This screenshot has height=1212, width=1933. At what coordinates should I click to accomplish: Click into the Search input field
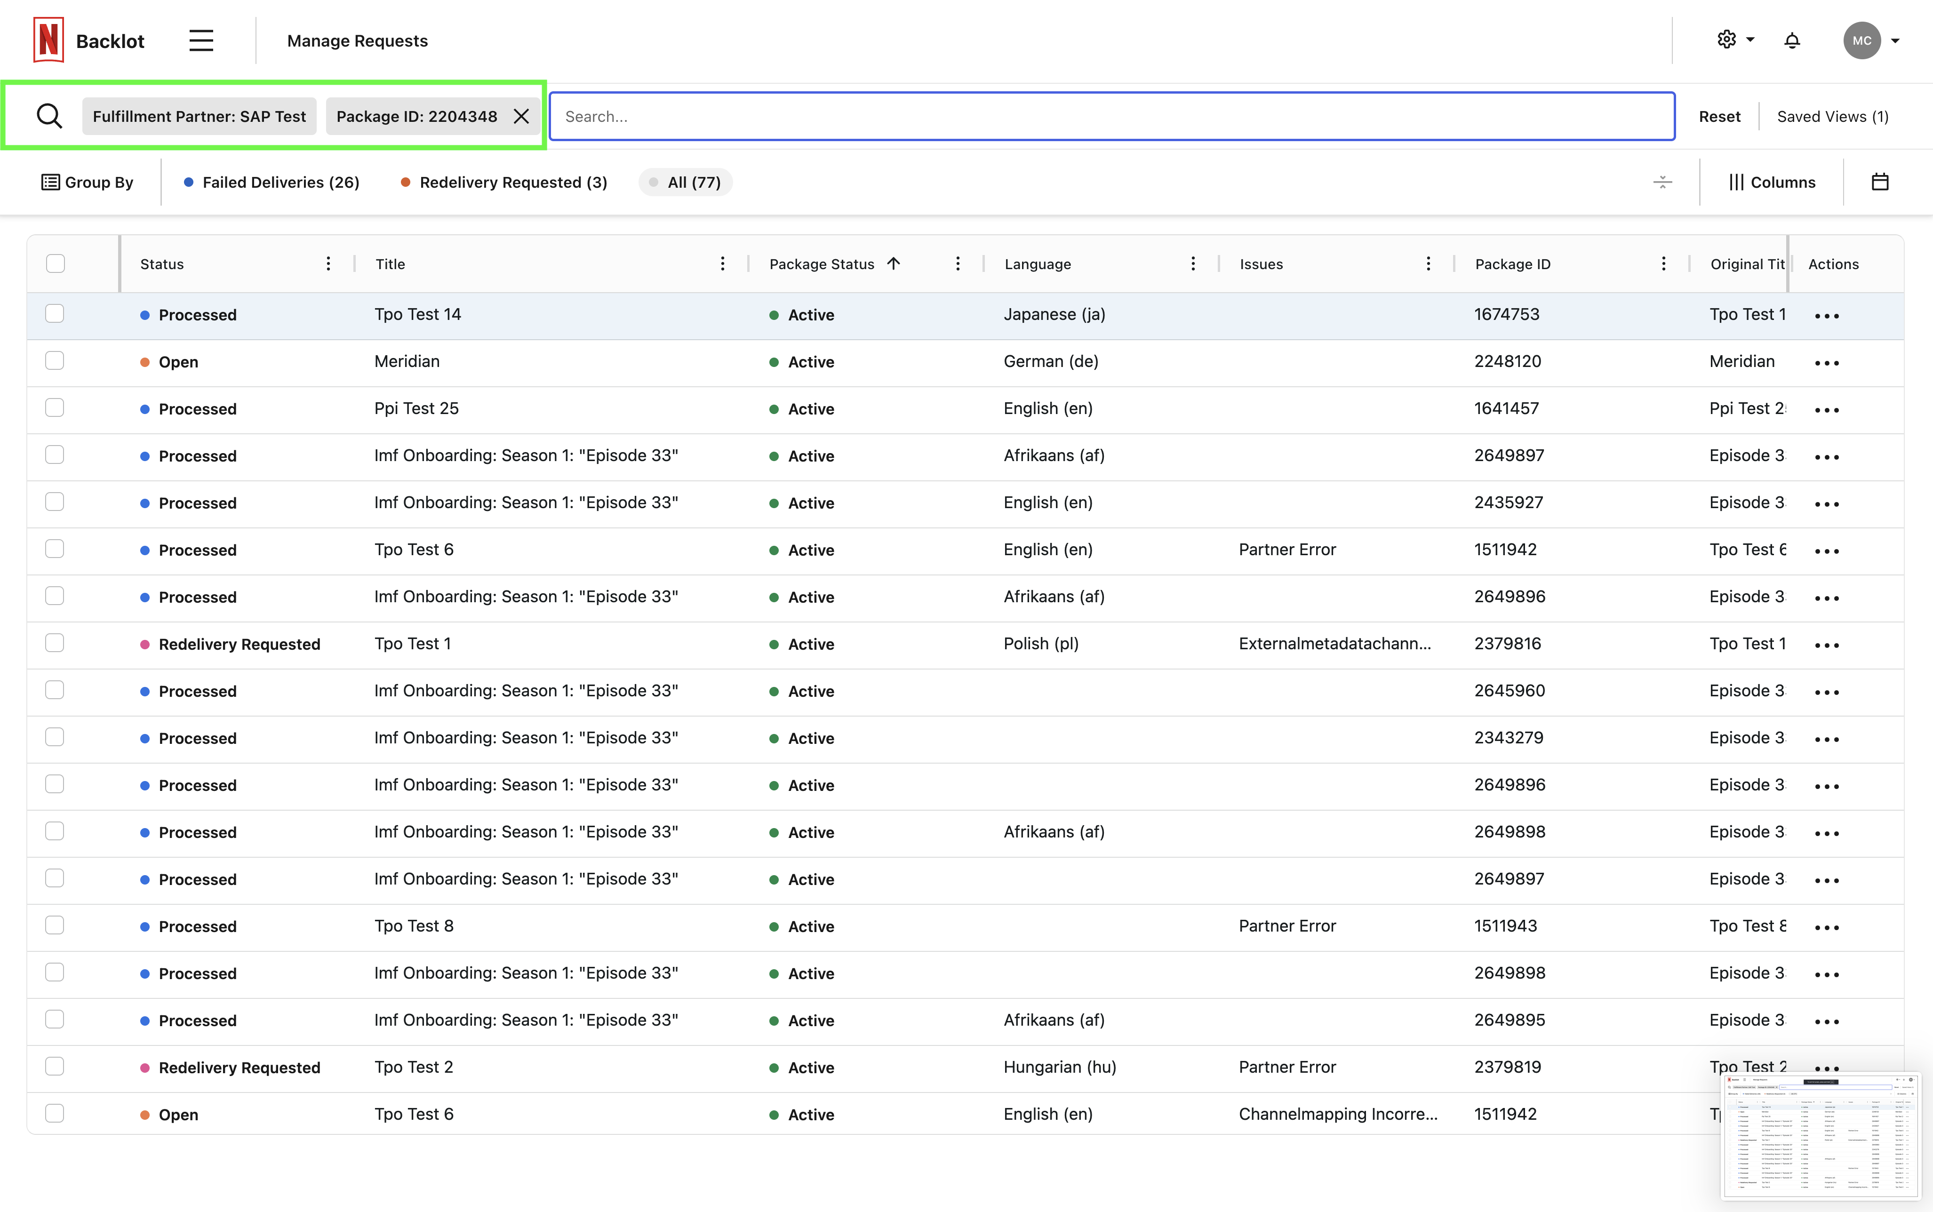click(x=1111, y=116)
